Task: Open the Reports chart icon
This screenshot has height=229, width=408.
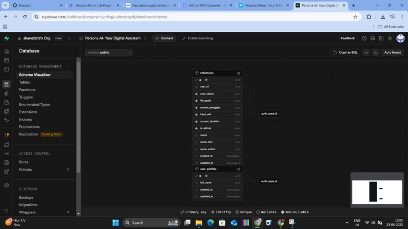Action: pos(7,145)
